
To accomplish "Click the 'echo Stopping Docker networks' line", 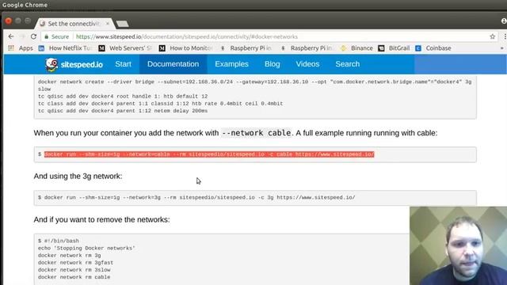I will click(86, 248).
